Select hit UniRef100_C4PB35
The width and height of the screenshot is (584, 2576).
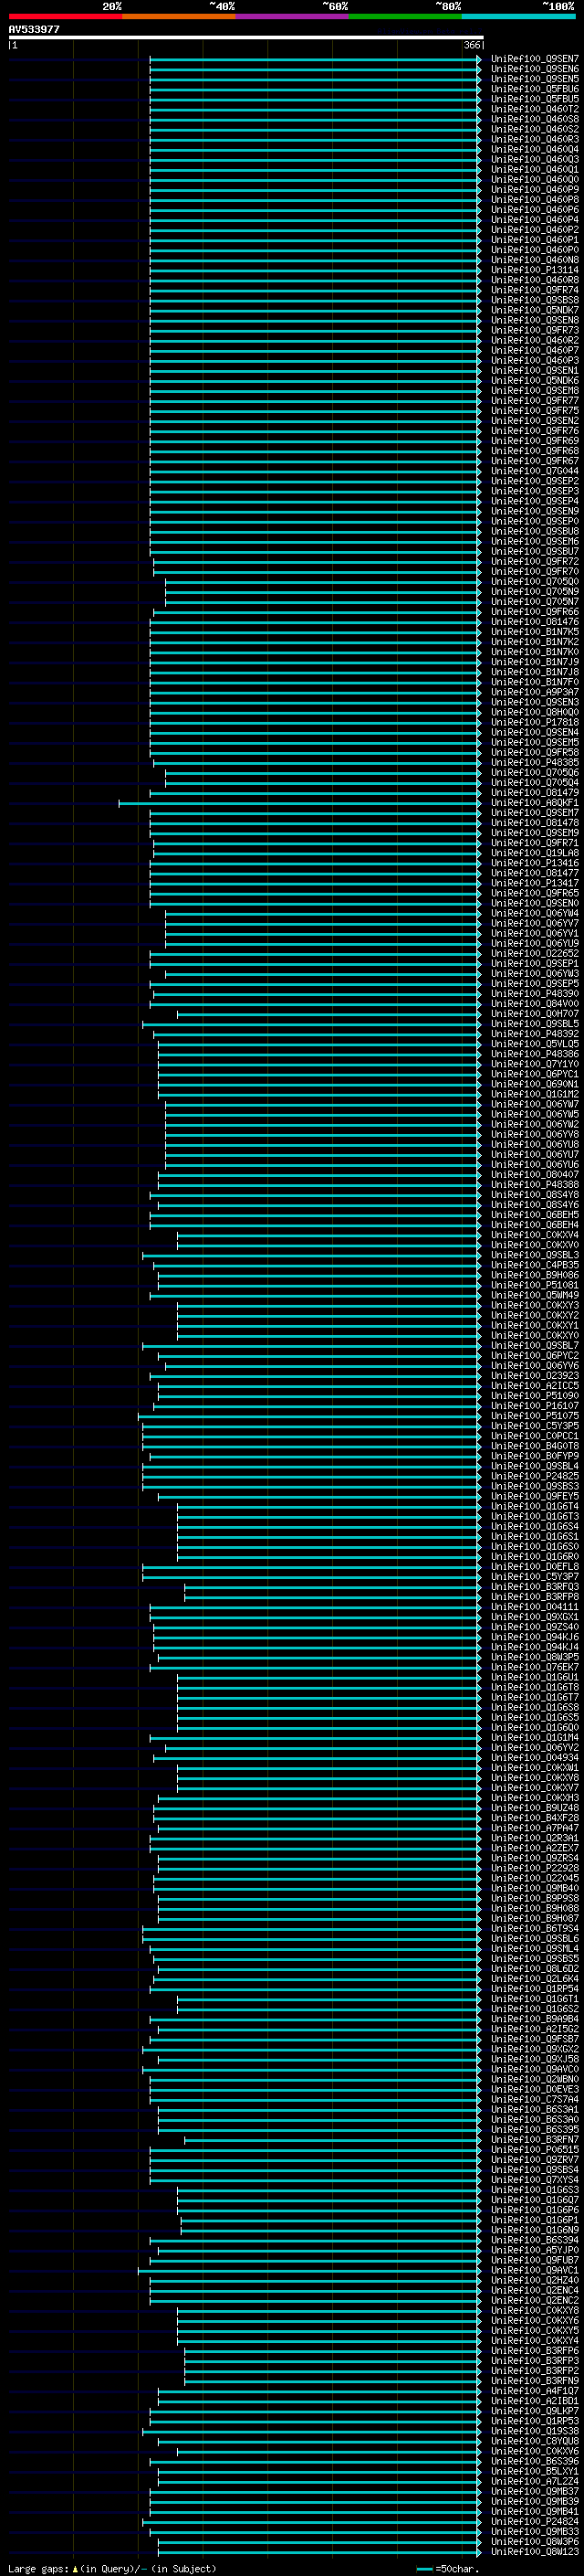click(x=535, y=1265)
